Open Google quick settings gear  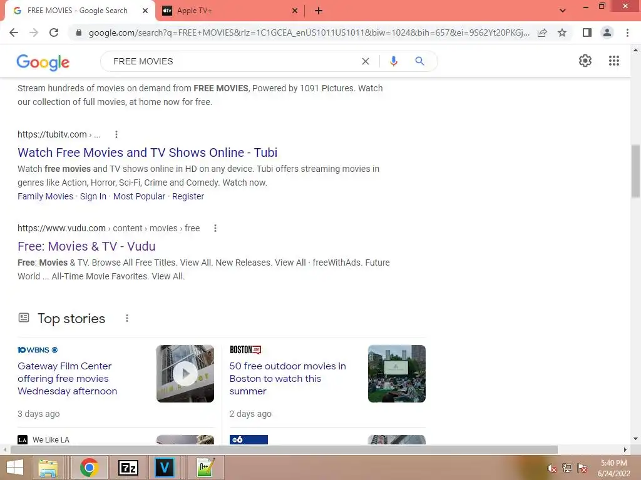coord(585,61)
